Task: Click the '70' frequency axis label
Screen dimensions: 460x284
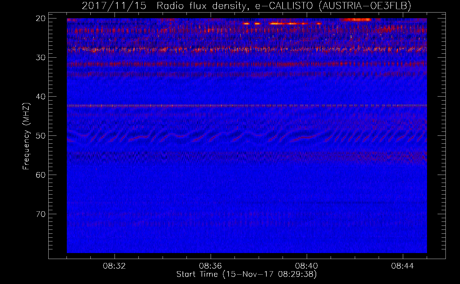Action: [x=41, y=214]
